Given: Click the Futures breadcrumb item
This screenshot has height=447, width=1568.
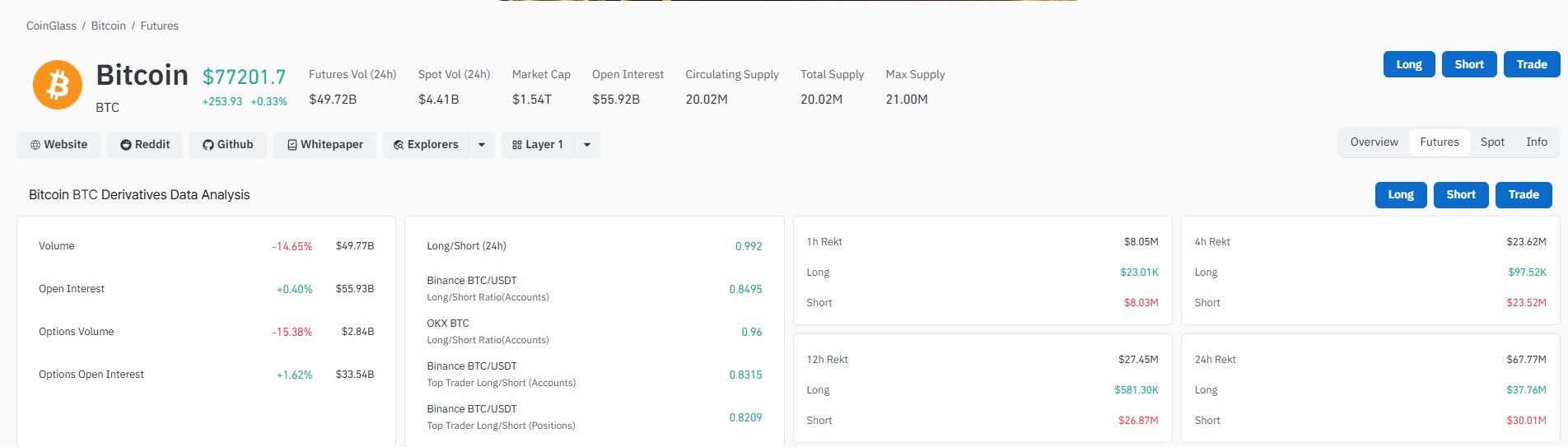Looking at the screenshot, I should click(160, 26).
